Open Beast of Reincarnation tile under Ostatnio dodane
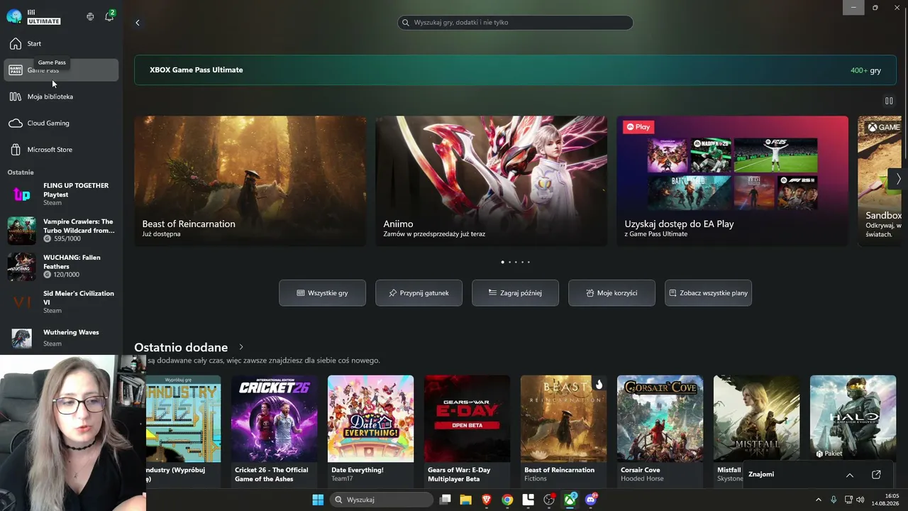Screen dimensions: 908x511 click(x=564, y=430)
